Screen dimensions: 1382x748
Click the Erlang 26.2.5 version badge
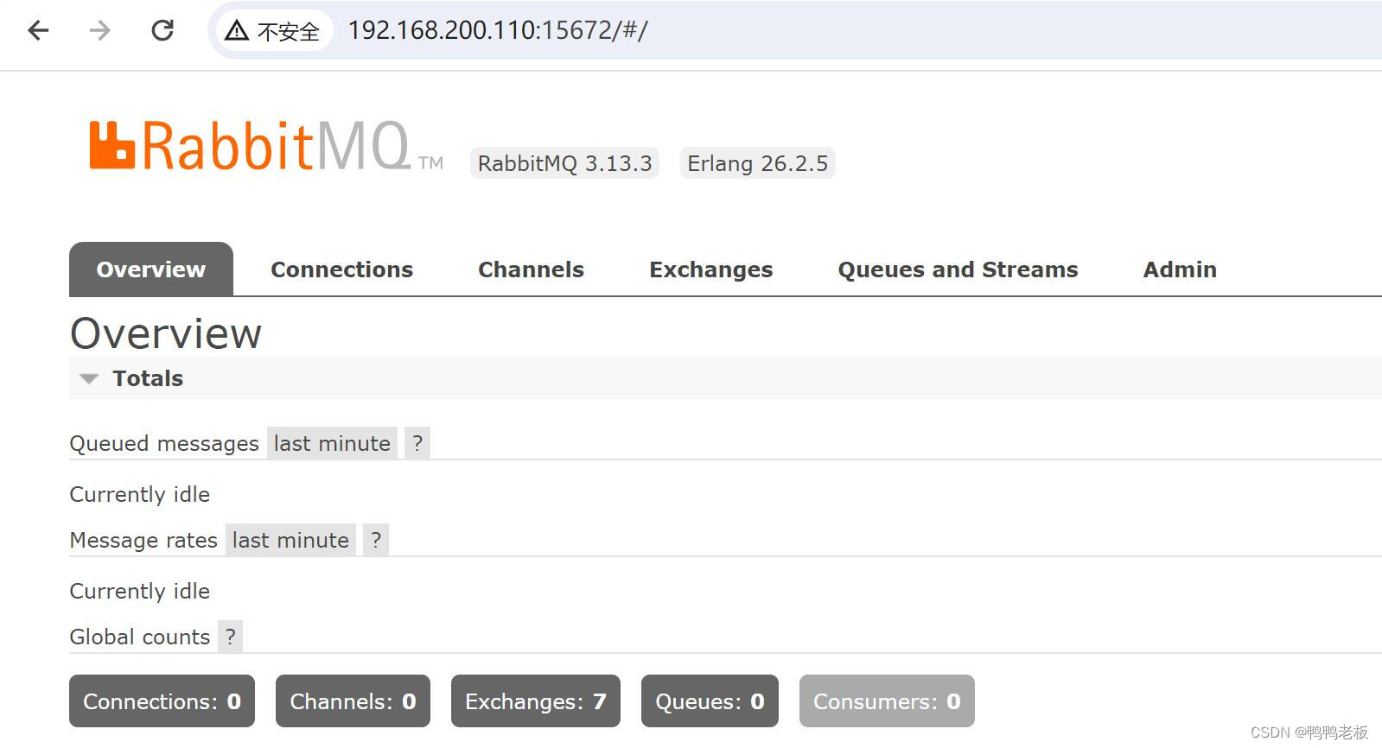[757, 163]
